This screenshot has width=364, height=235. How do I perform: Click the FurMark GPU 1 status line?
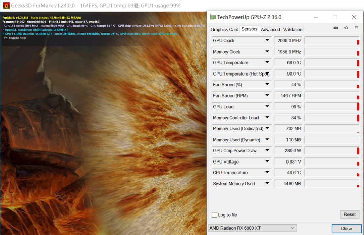coord(90,34)
